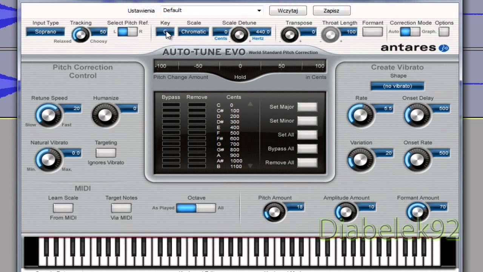Toggle Targeting Ignores Vibrato button
The width and height of the screenshot is (483, 272).
click(x=106, y=153)
